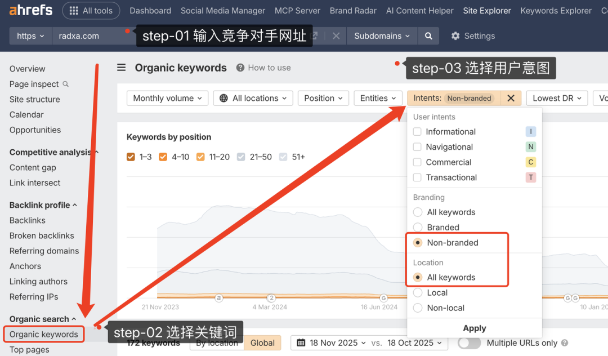Click the Apply button

474,328
